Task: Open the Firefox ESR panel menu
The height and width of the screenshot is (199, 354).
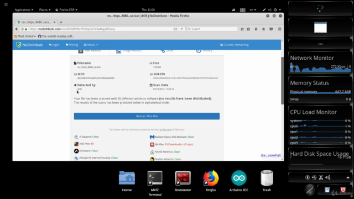Action: pos(66,10)
